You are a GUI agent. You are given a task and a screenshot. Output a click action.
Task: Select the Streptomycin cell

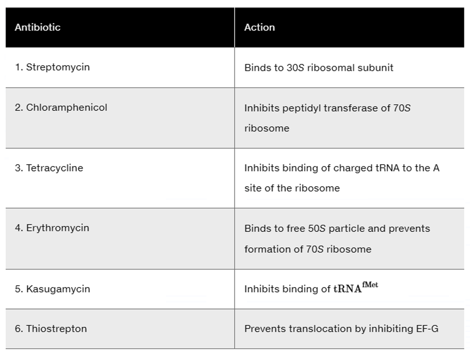[52, 67]
